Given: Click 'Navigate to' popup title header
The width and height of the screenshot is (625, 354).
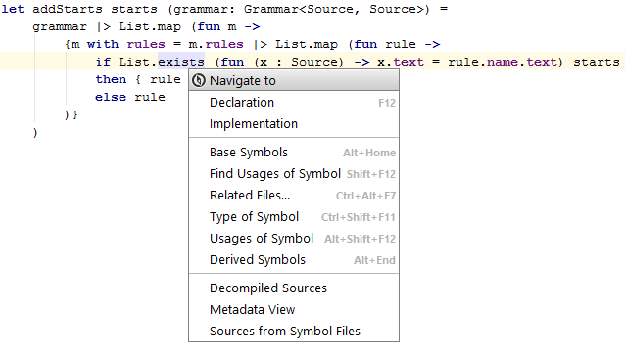Looking at the screenshot, I should tap(294, 80).
